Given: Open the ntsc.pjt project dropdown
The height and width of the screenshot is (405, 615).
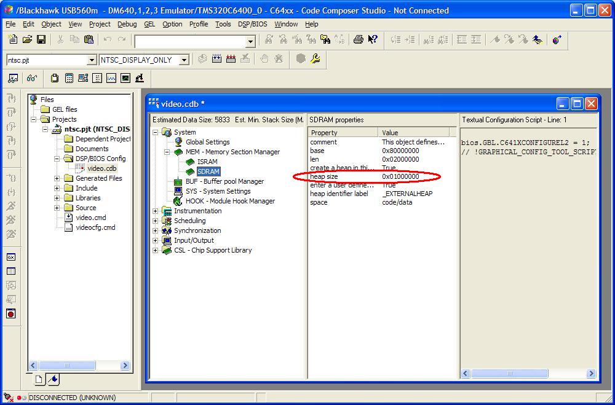Looking at the screenshot, I should [x=92, y=60].
